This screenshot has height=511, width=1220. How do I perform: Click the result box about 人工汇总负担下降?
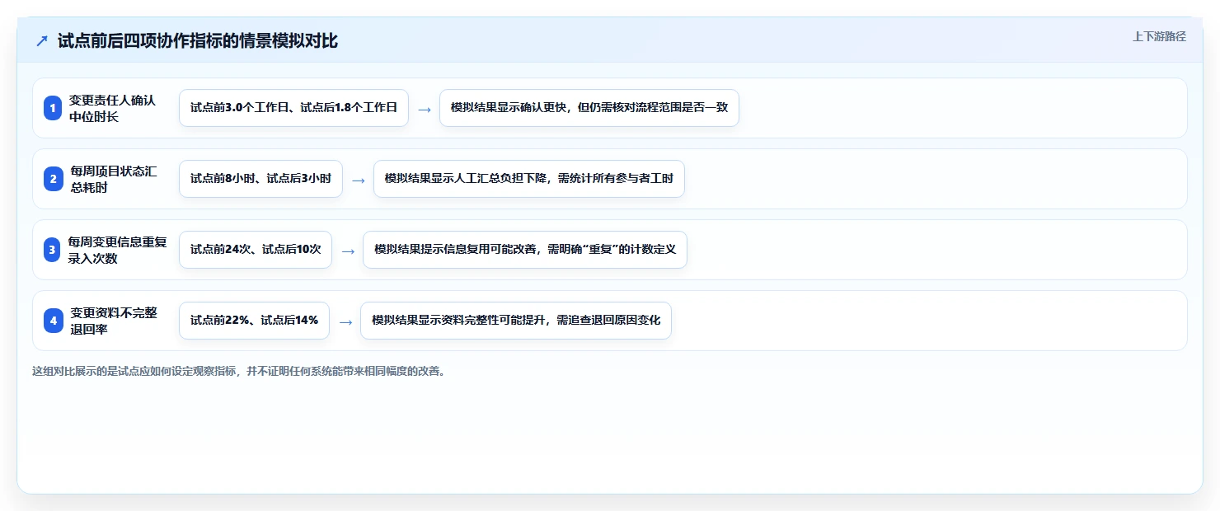tap(529, 179)
